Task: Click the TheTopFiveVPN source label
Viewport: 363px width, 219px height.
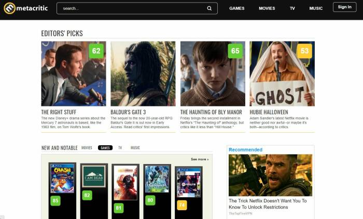Action: (240, 213)
